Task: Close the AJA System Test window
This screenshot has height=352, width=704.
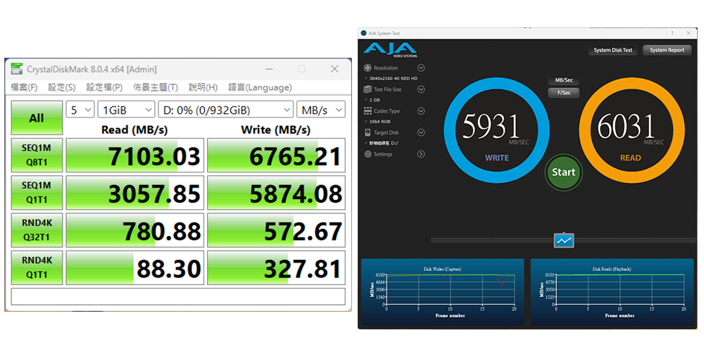Action: tap(689, 33)
